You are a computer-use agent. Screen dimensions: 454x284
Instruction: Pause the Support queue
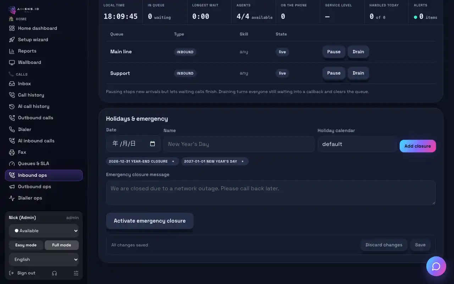pyautogui.click(x=334, y=73)
